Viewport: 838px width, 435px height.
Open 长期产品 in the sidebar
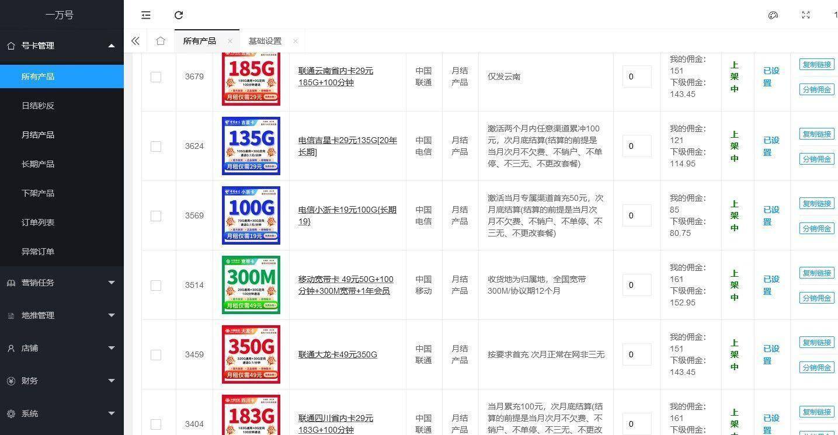[62, 164]
